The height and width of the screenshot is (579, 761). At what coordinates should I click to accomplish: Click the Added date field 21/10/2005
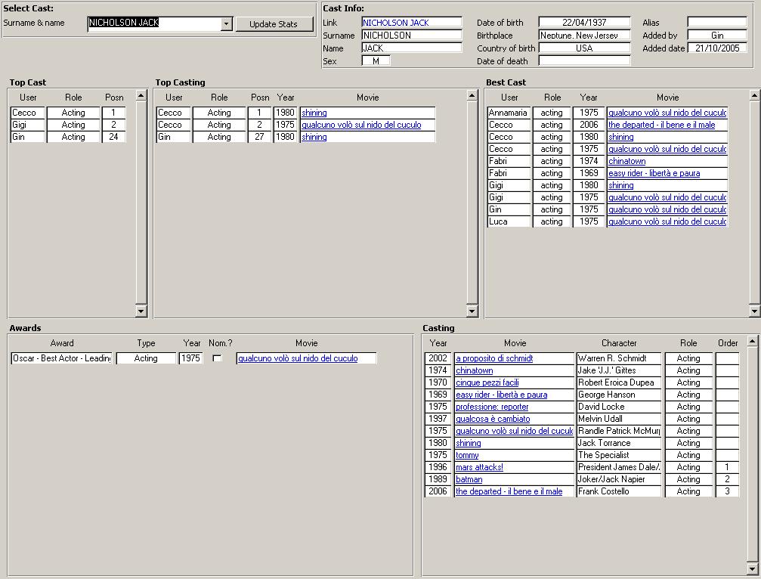717,48
